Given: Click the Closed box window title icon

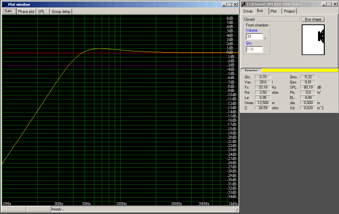Looking at the screenshot, I should 244,4.
